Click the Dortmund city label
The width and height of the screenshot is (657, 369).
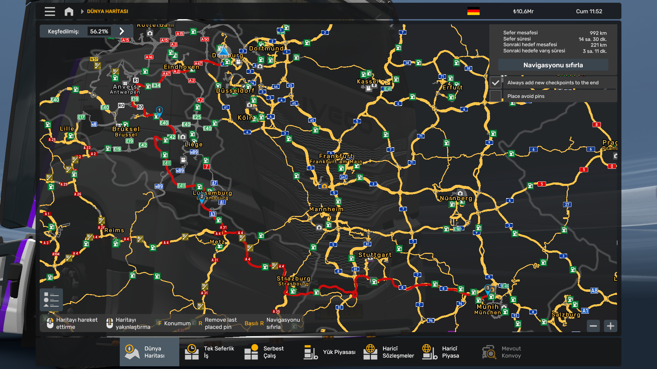click(266, 49)
